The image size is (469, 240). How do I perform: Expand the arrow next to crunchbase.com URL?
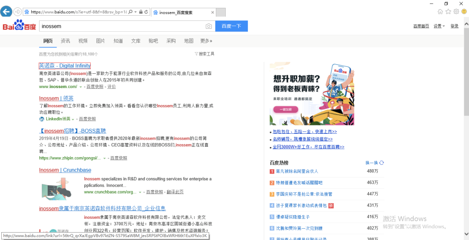pos(140,192)
